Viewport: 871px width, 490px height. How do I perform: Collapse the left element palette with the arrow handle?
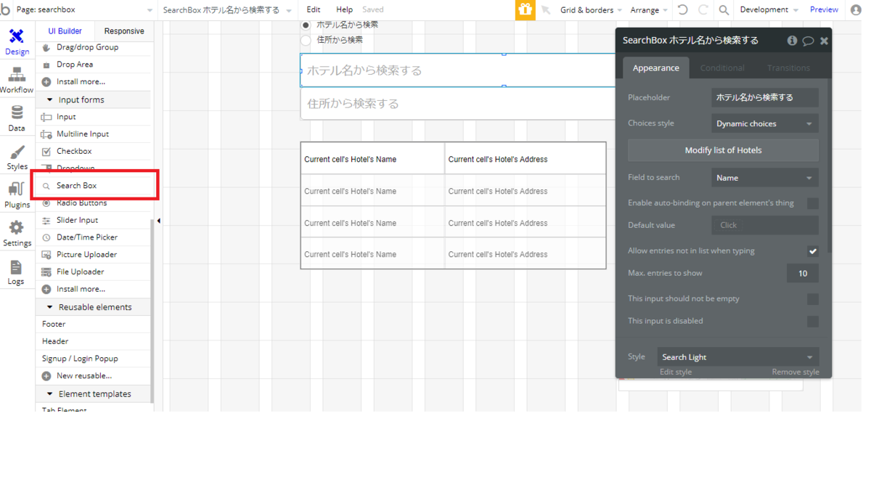[x=158, y=221]
